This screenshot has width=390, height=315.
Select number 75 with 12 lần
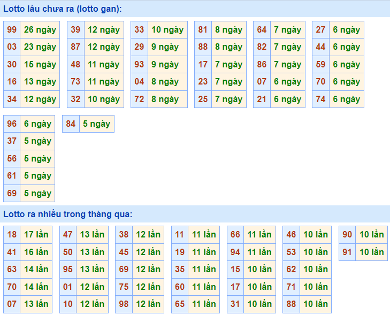[x=124, y=287]
